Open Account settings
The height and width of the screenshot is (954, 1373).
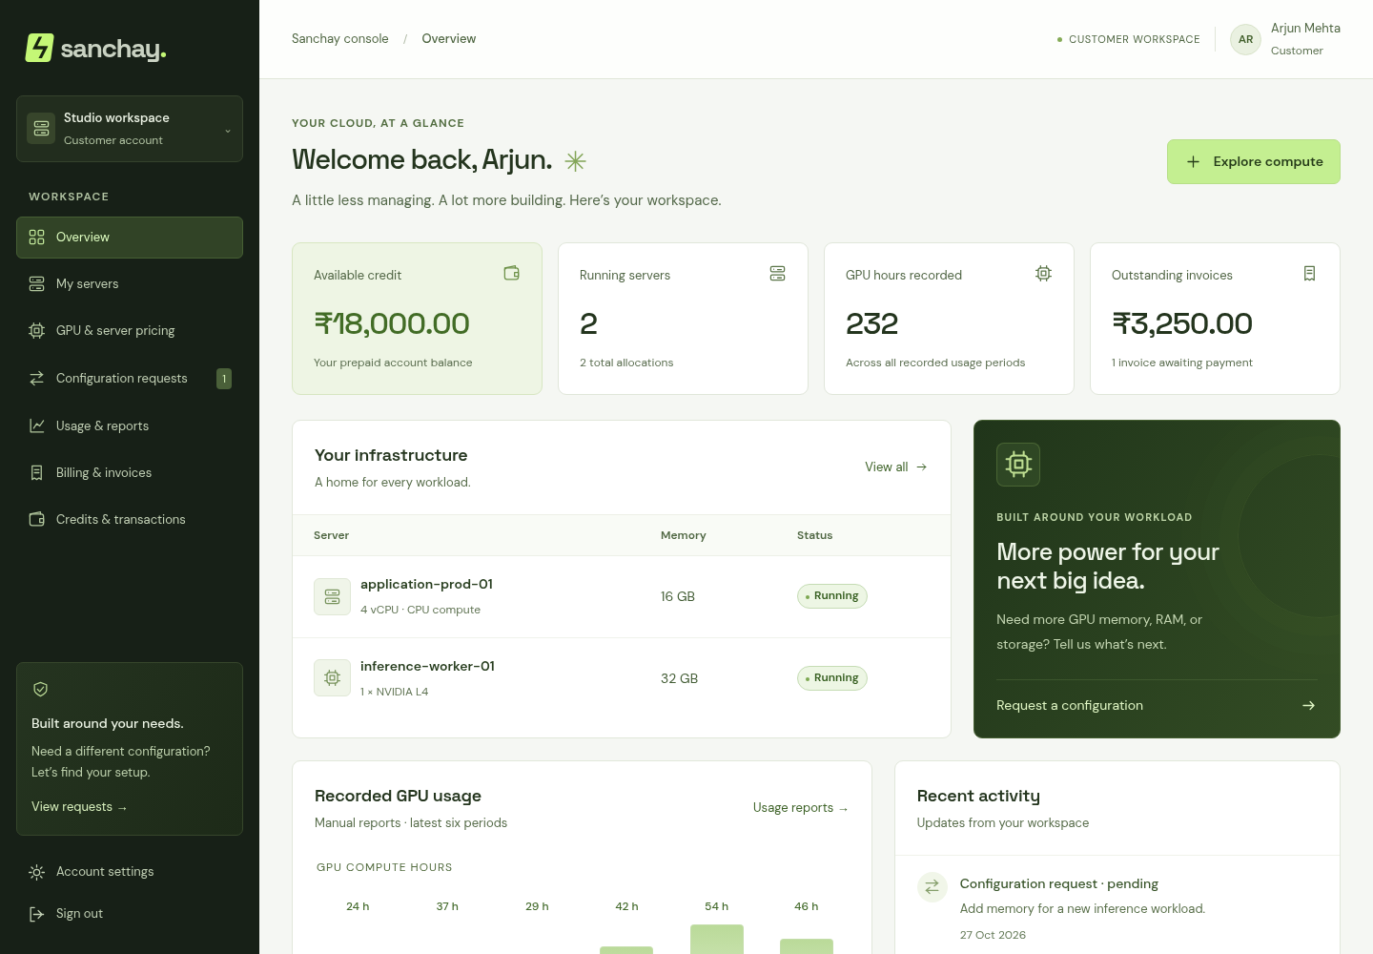130,872
